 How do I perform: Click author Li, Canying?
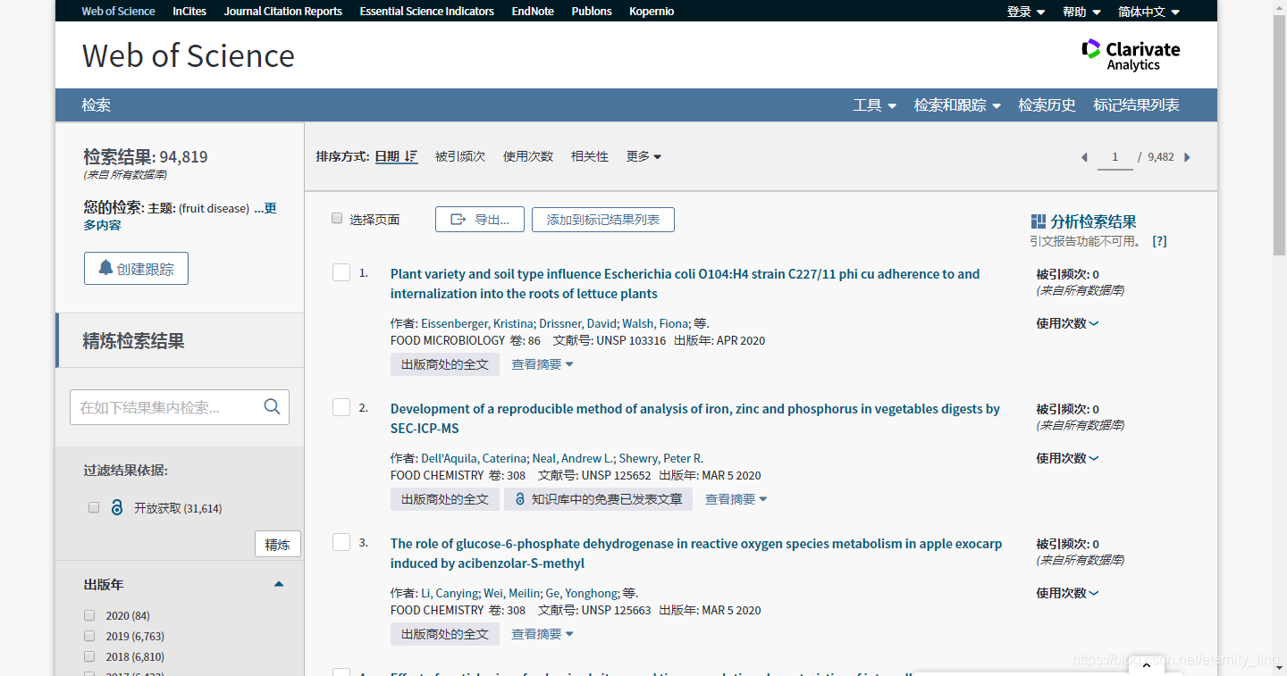coord(450,593)
